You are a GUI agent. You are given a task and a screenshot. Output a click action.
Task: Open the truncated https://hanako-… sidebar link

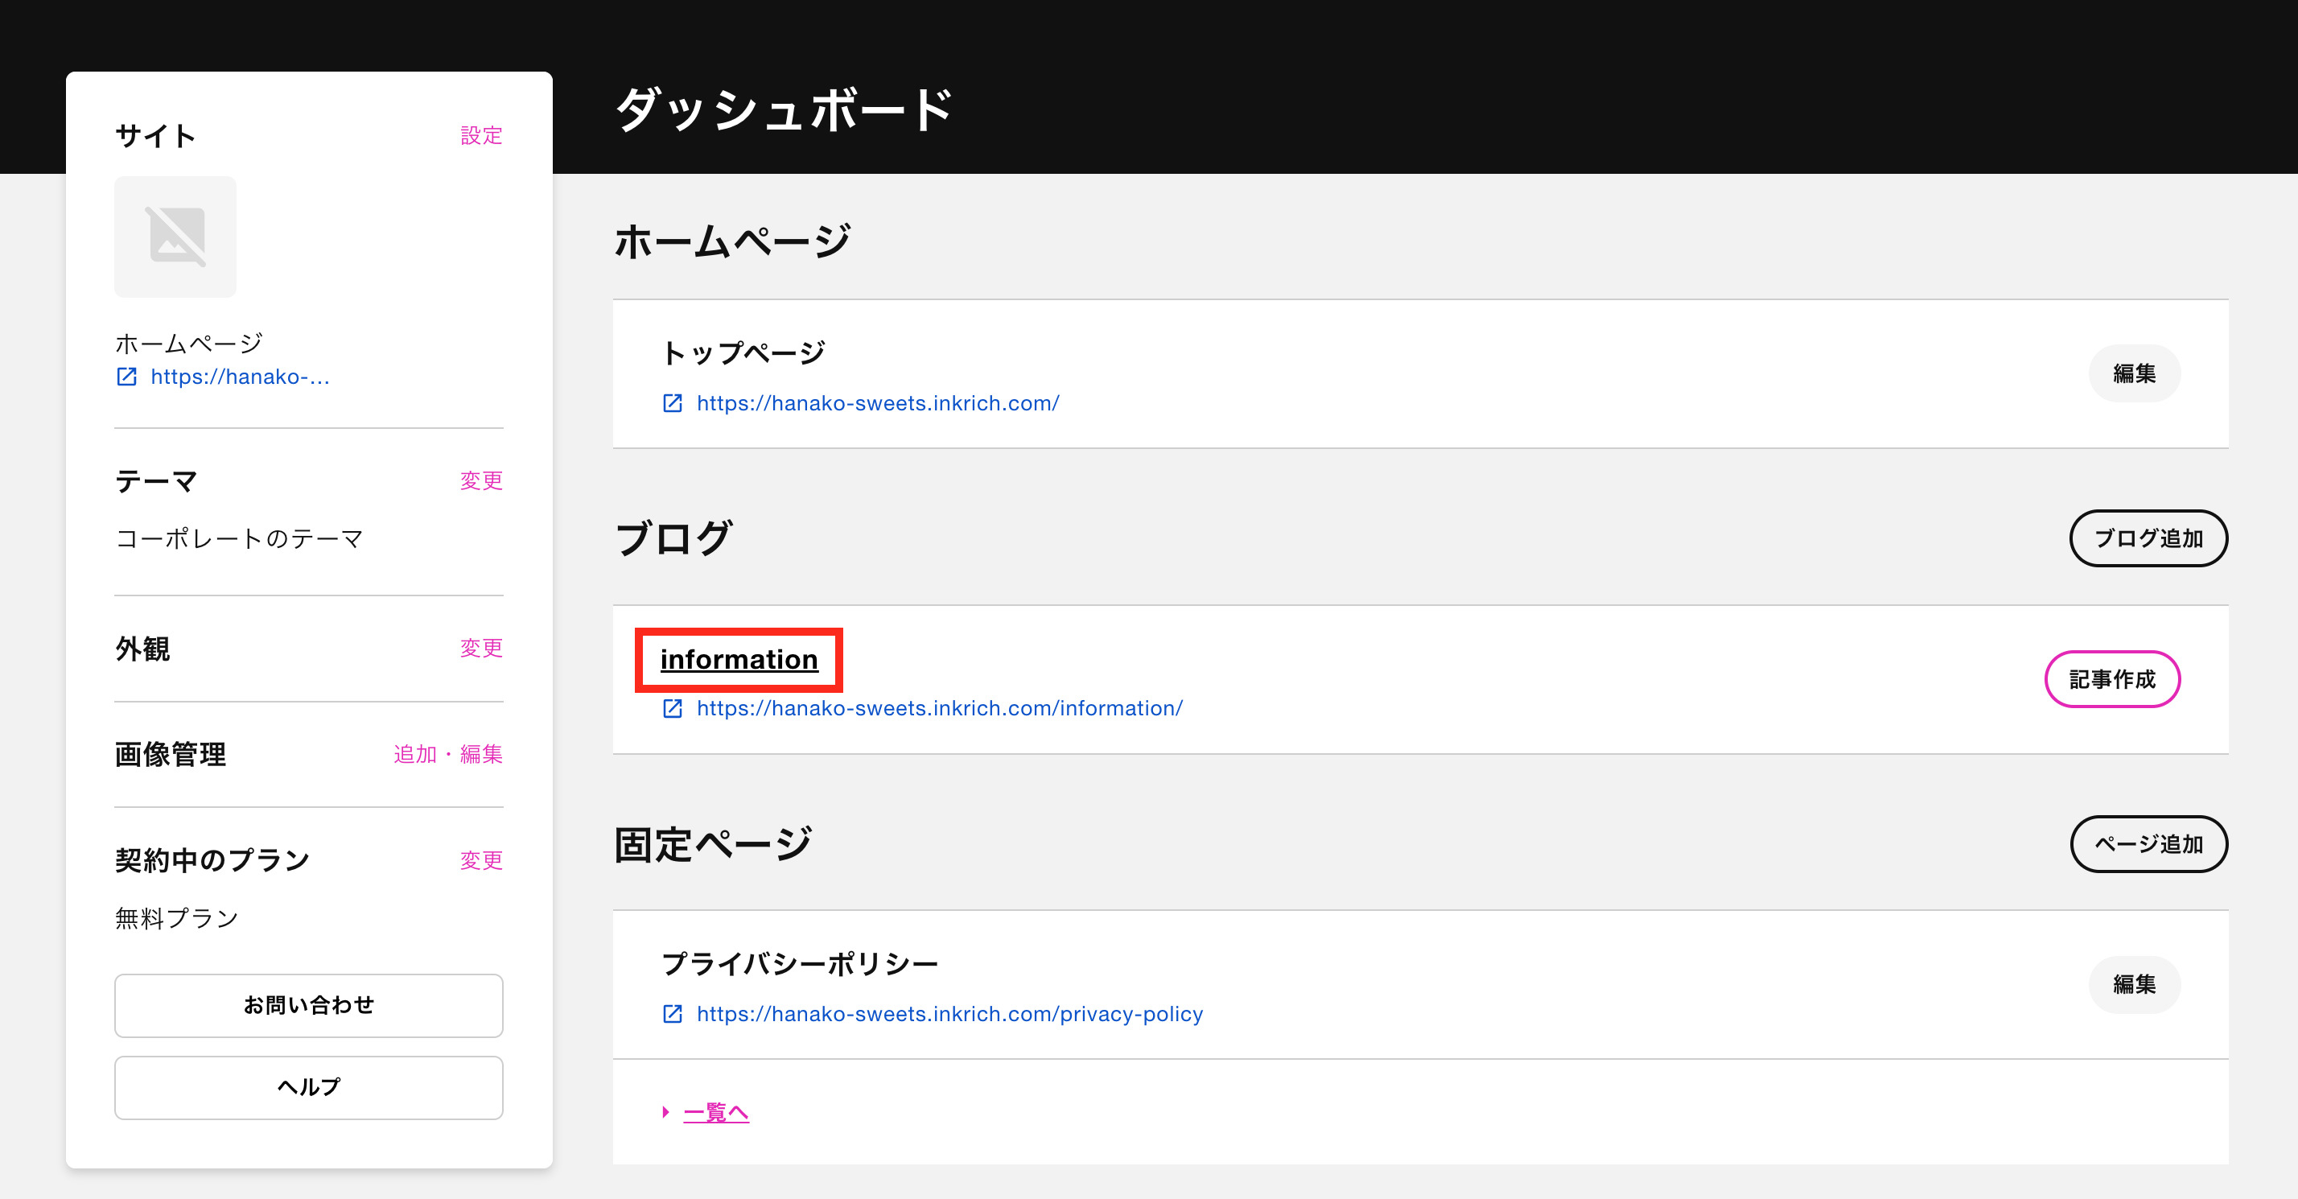(240, 377)
